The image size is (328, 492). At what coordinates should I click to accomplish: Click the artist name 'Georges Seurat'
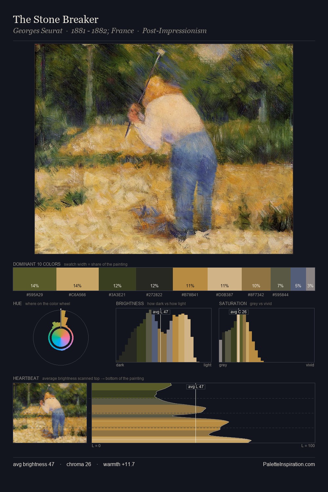38,31
